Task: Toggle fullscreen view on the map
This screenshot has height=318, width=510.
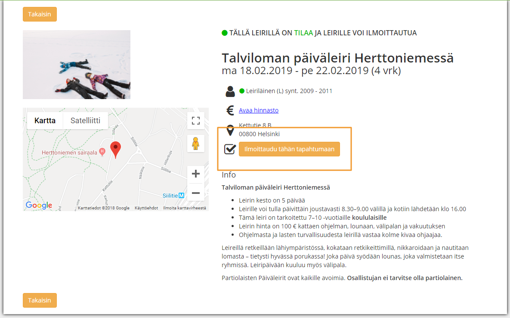Action: click(x=195, y=121)
